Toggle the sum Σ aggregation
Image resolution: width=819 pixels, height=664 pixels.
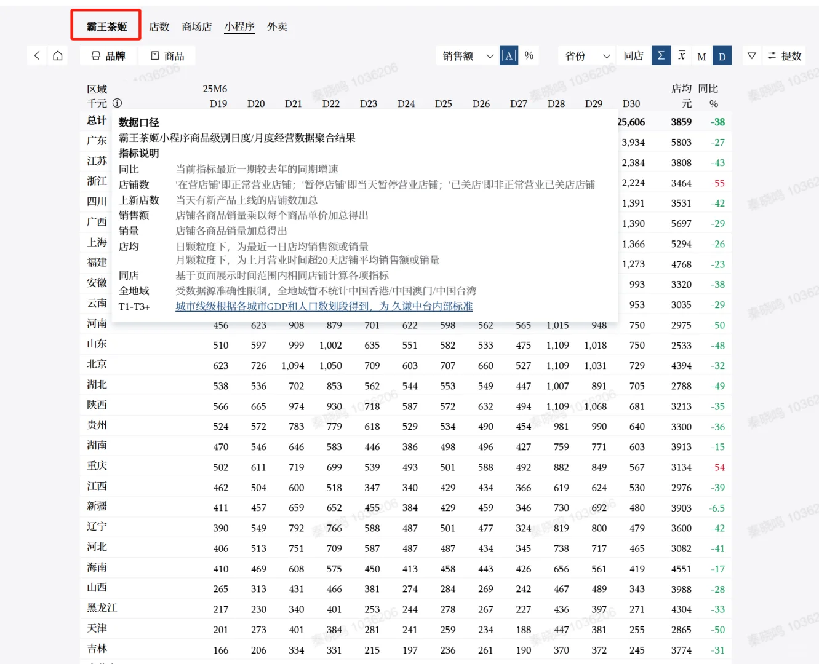(x=661, y=56)
